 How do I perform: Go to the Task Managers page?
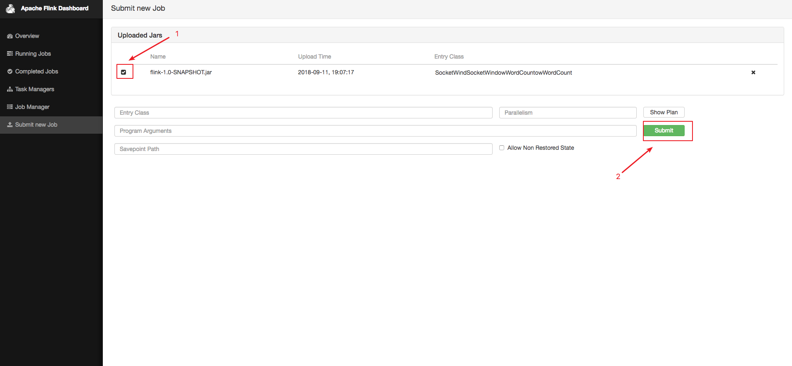pos(35,89)
